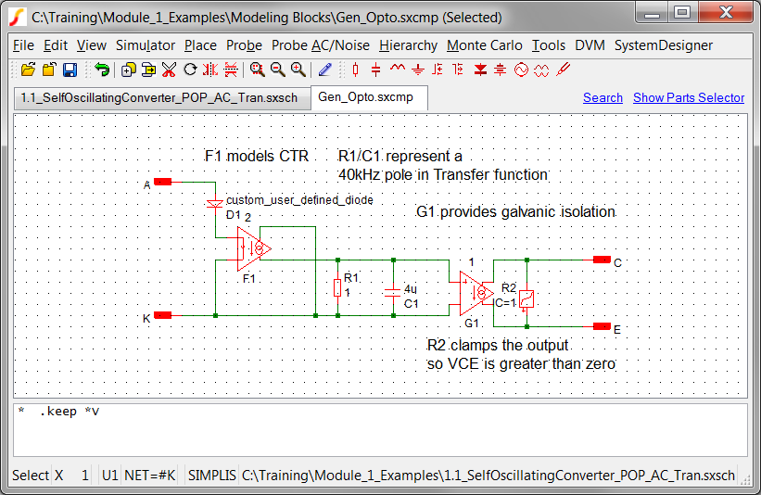The width and height of the screenshot is (761, 495).
Task: Click the red scissors cut icon
Action: point(169,70)
